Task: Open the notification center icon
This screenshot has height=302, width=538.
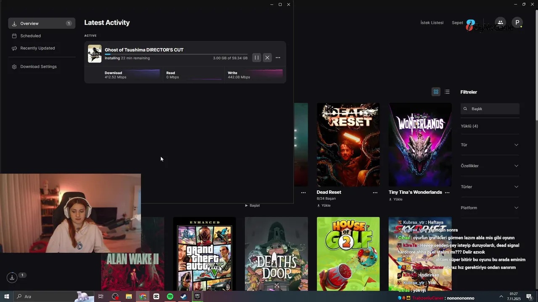Action: [x=529, y=297]
